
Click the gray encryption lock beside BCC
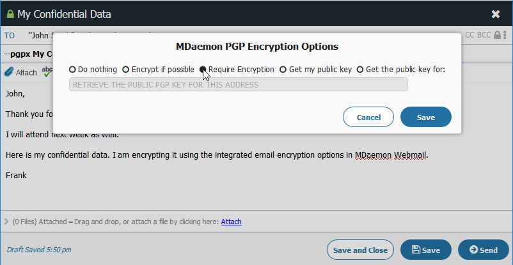(497, 35)
